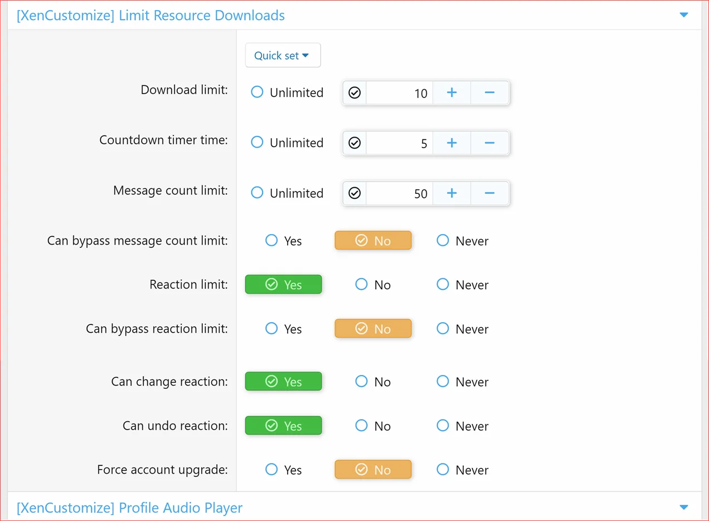709x521 pixels.
Task: Choose Yes for Force account upgrade
Action: coord(284,470)
